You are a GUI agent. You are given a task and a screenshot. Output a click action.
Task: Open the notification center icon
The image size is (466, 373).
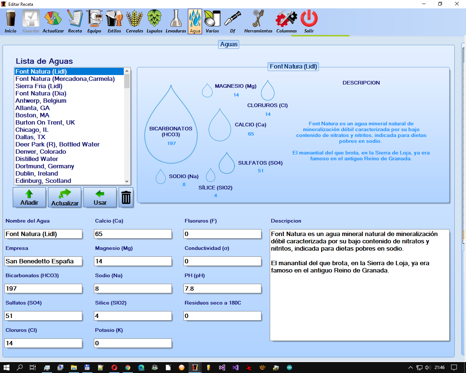point(454,367)
